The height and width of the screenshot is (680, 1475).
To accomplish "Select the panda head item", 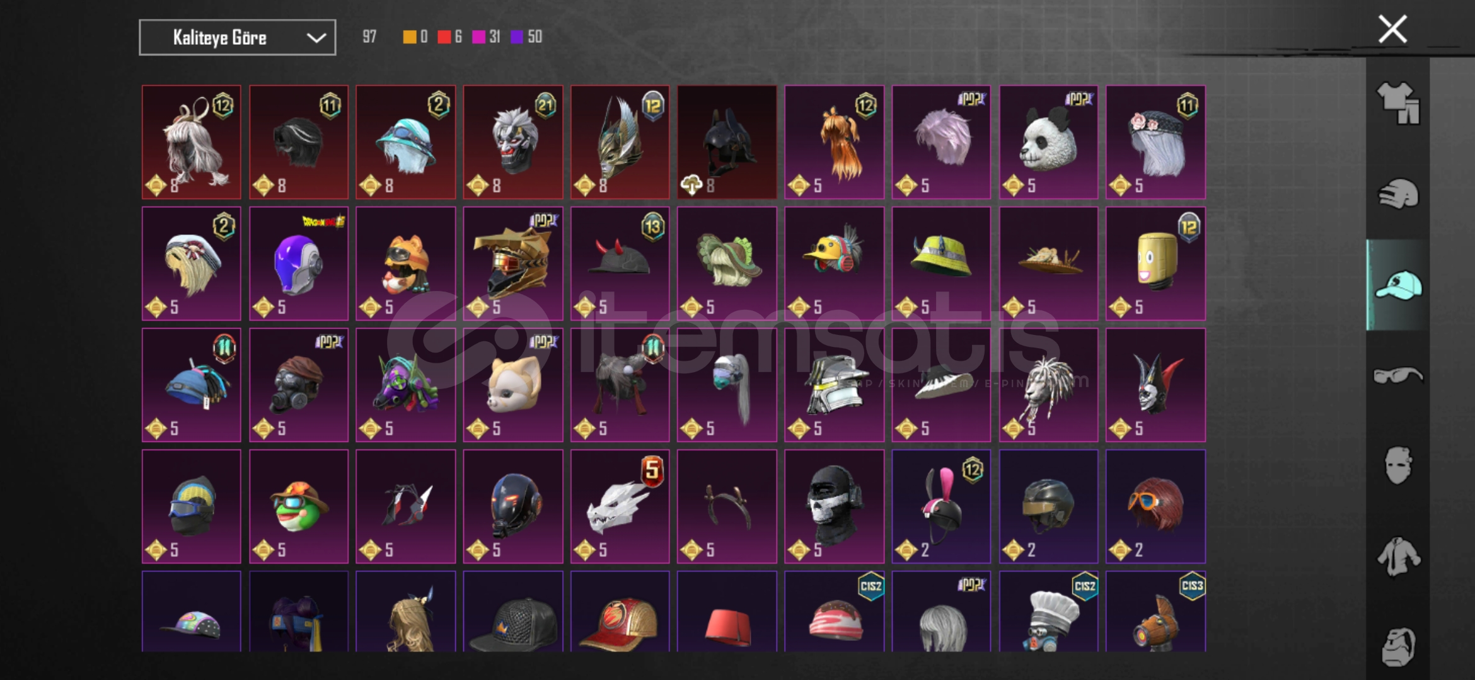I will point(1048,142).
